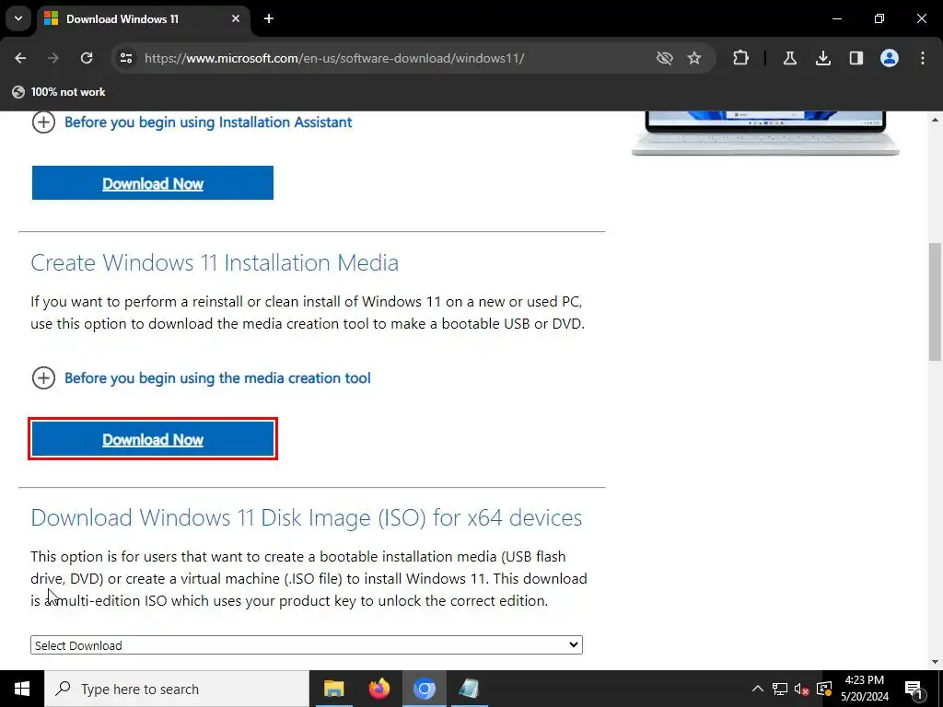943x707 pixels.
Task: Click Download Now for media creation tool
Action: (x=153, y=439)
